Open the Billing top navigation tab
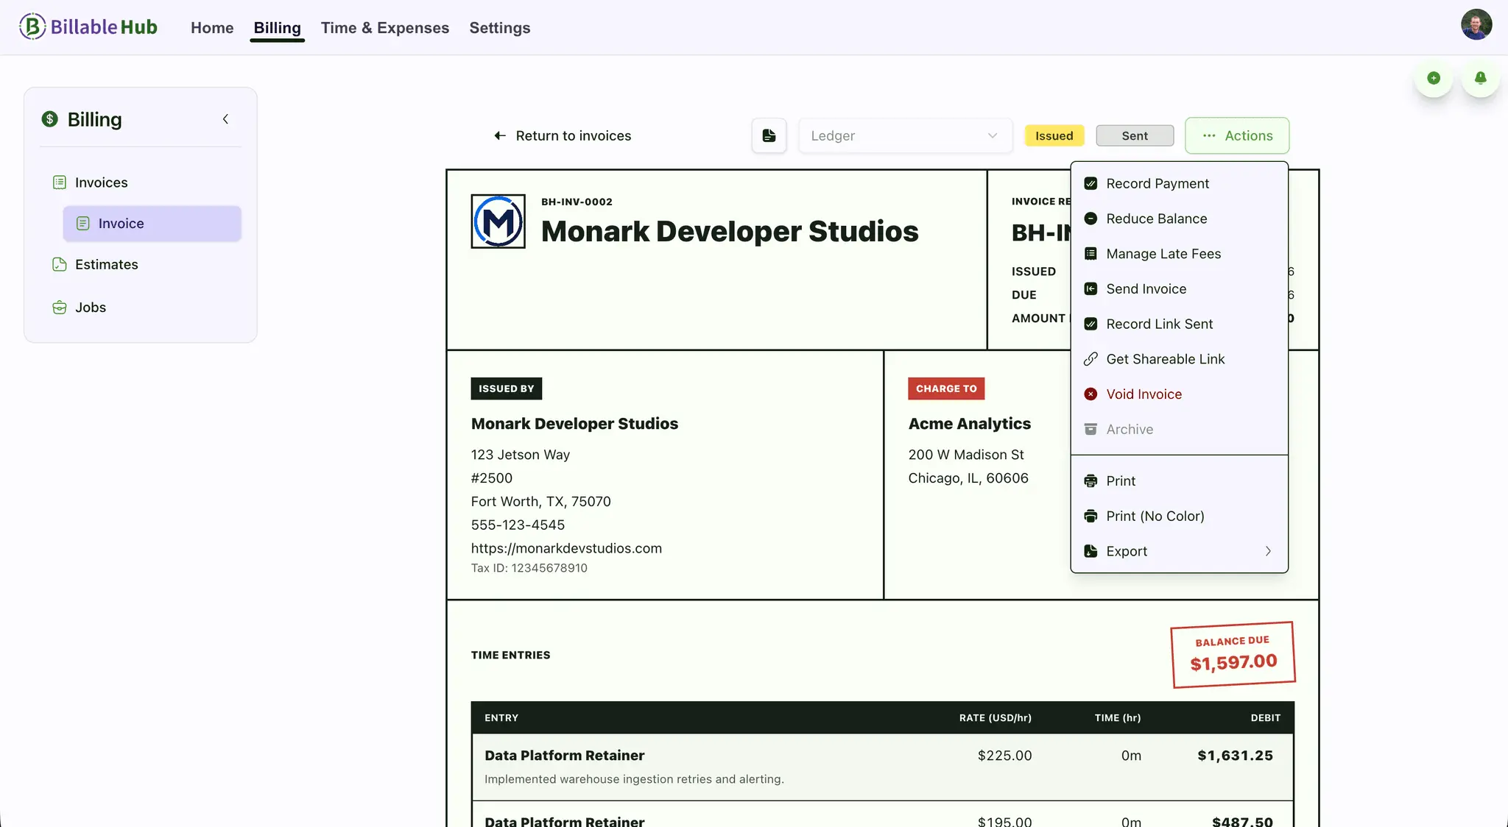The image size is (1508, 827). tap(278, 28)
